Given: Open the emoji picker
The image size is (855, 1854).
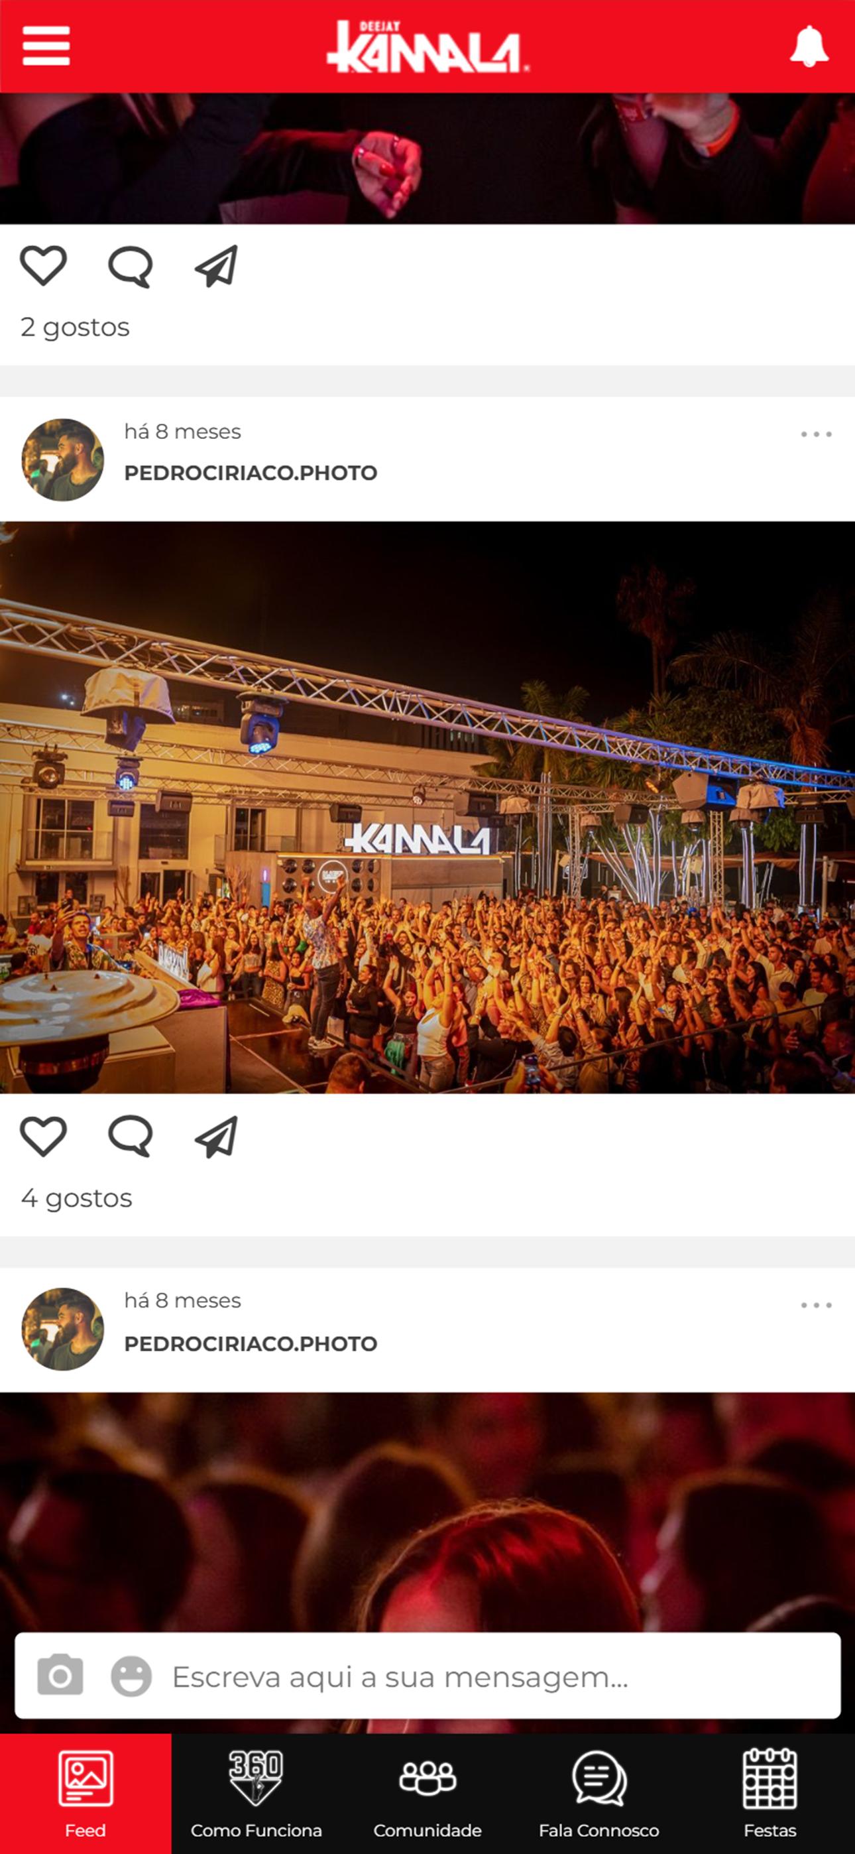Looking at the screenshot, I should point(131,1676).
